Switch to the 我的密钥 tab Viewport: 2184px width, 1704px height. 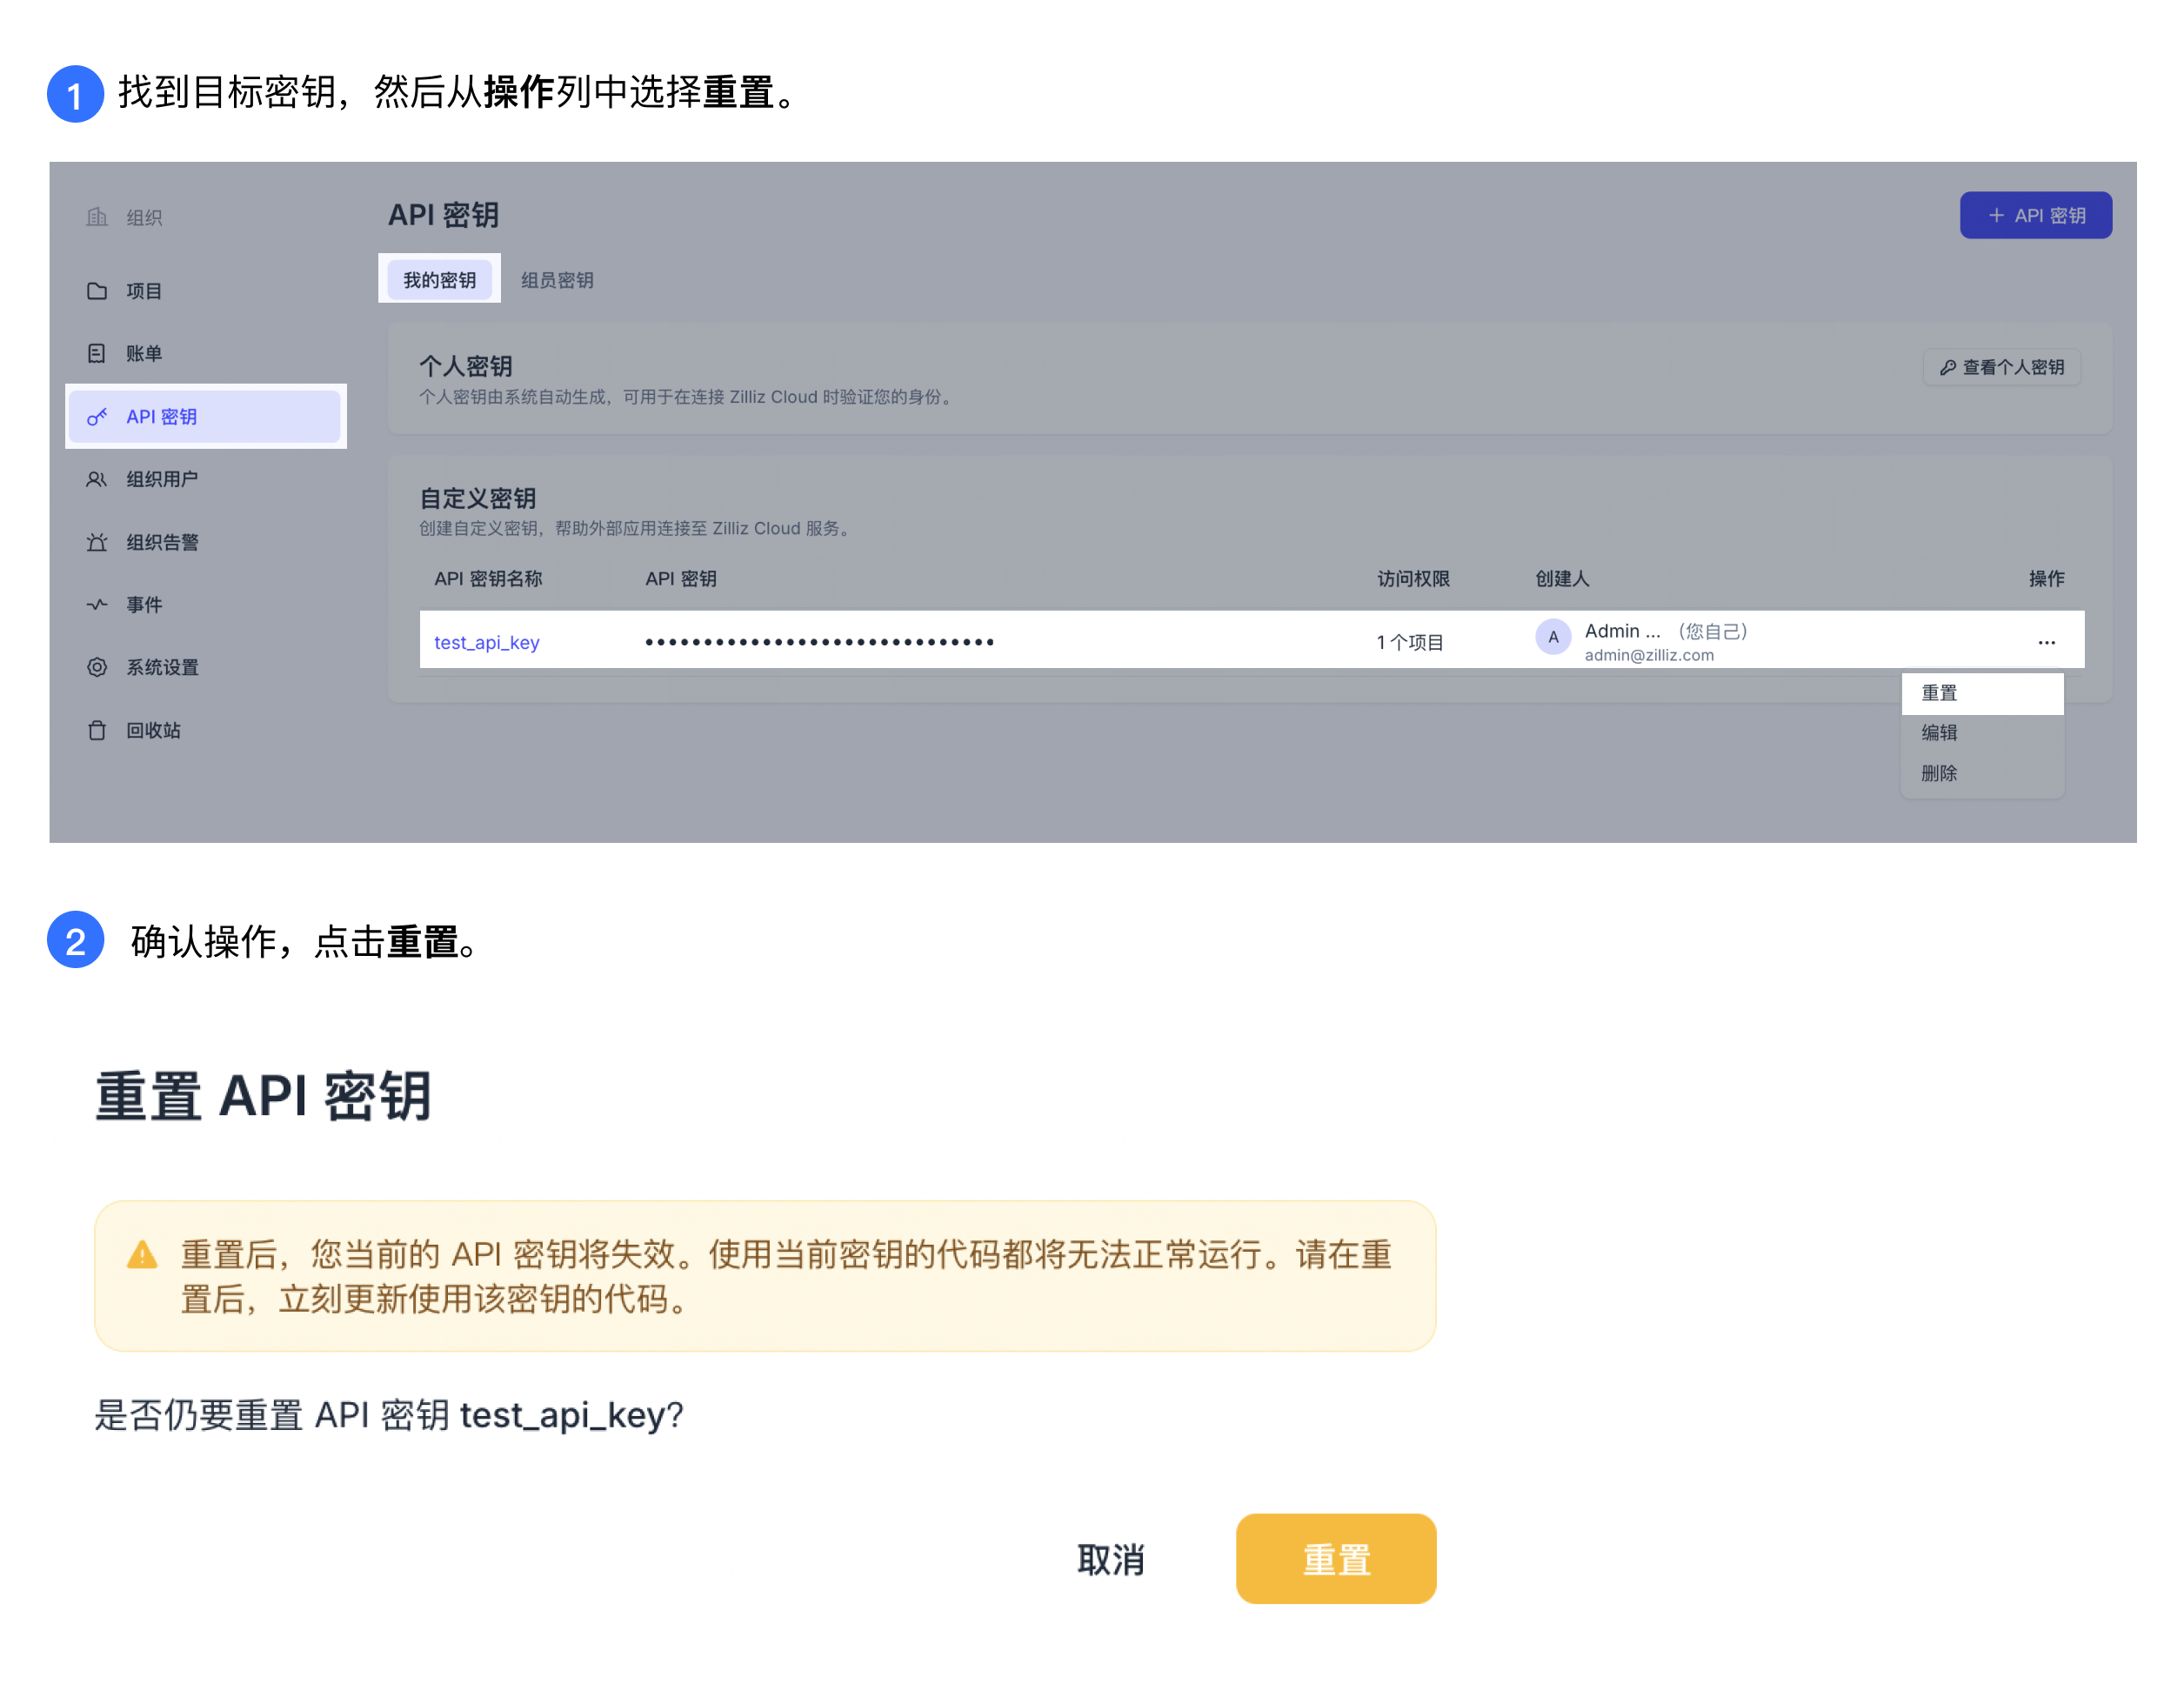pos(440,280)
